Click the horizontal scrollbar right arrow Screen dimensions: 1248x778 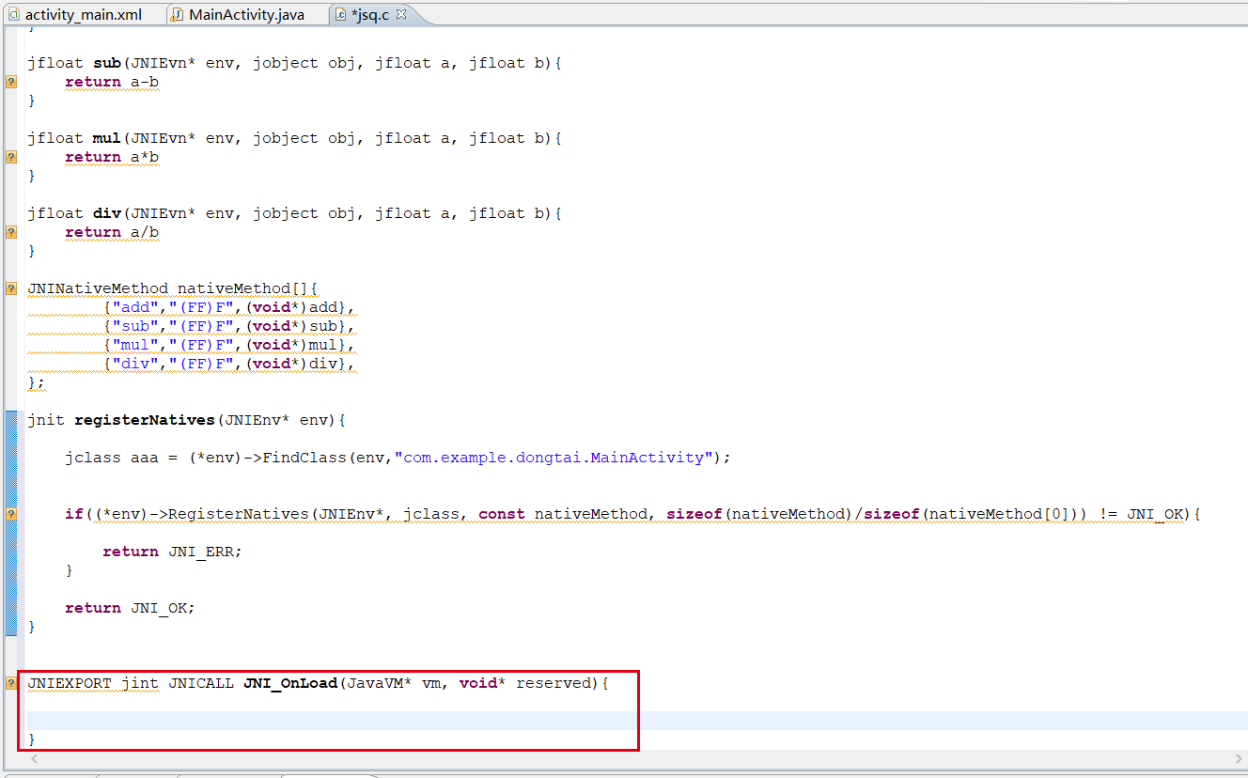(x=1238, y=758)
